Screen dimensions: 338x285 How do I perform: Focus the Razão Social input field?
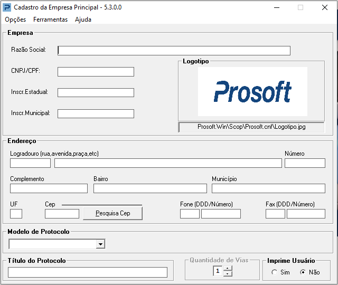click(174, 51)
